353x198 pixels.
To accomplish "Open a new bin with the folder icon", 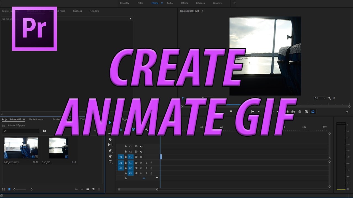I will [x=88, y=189].
